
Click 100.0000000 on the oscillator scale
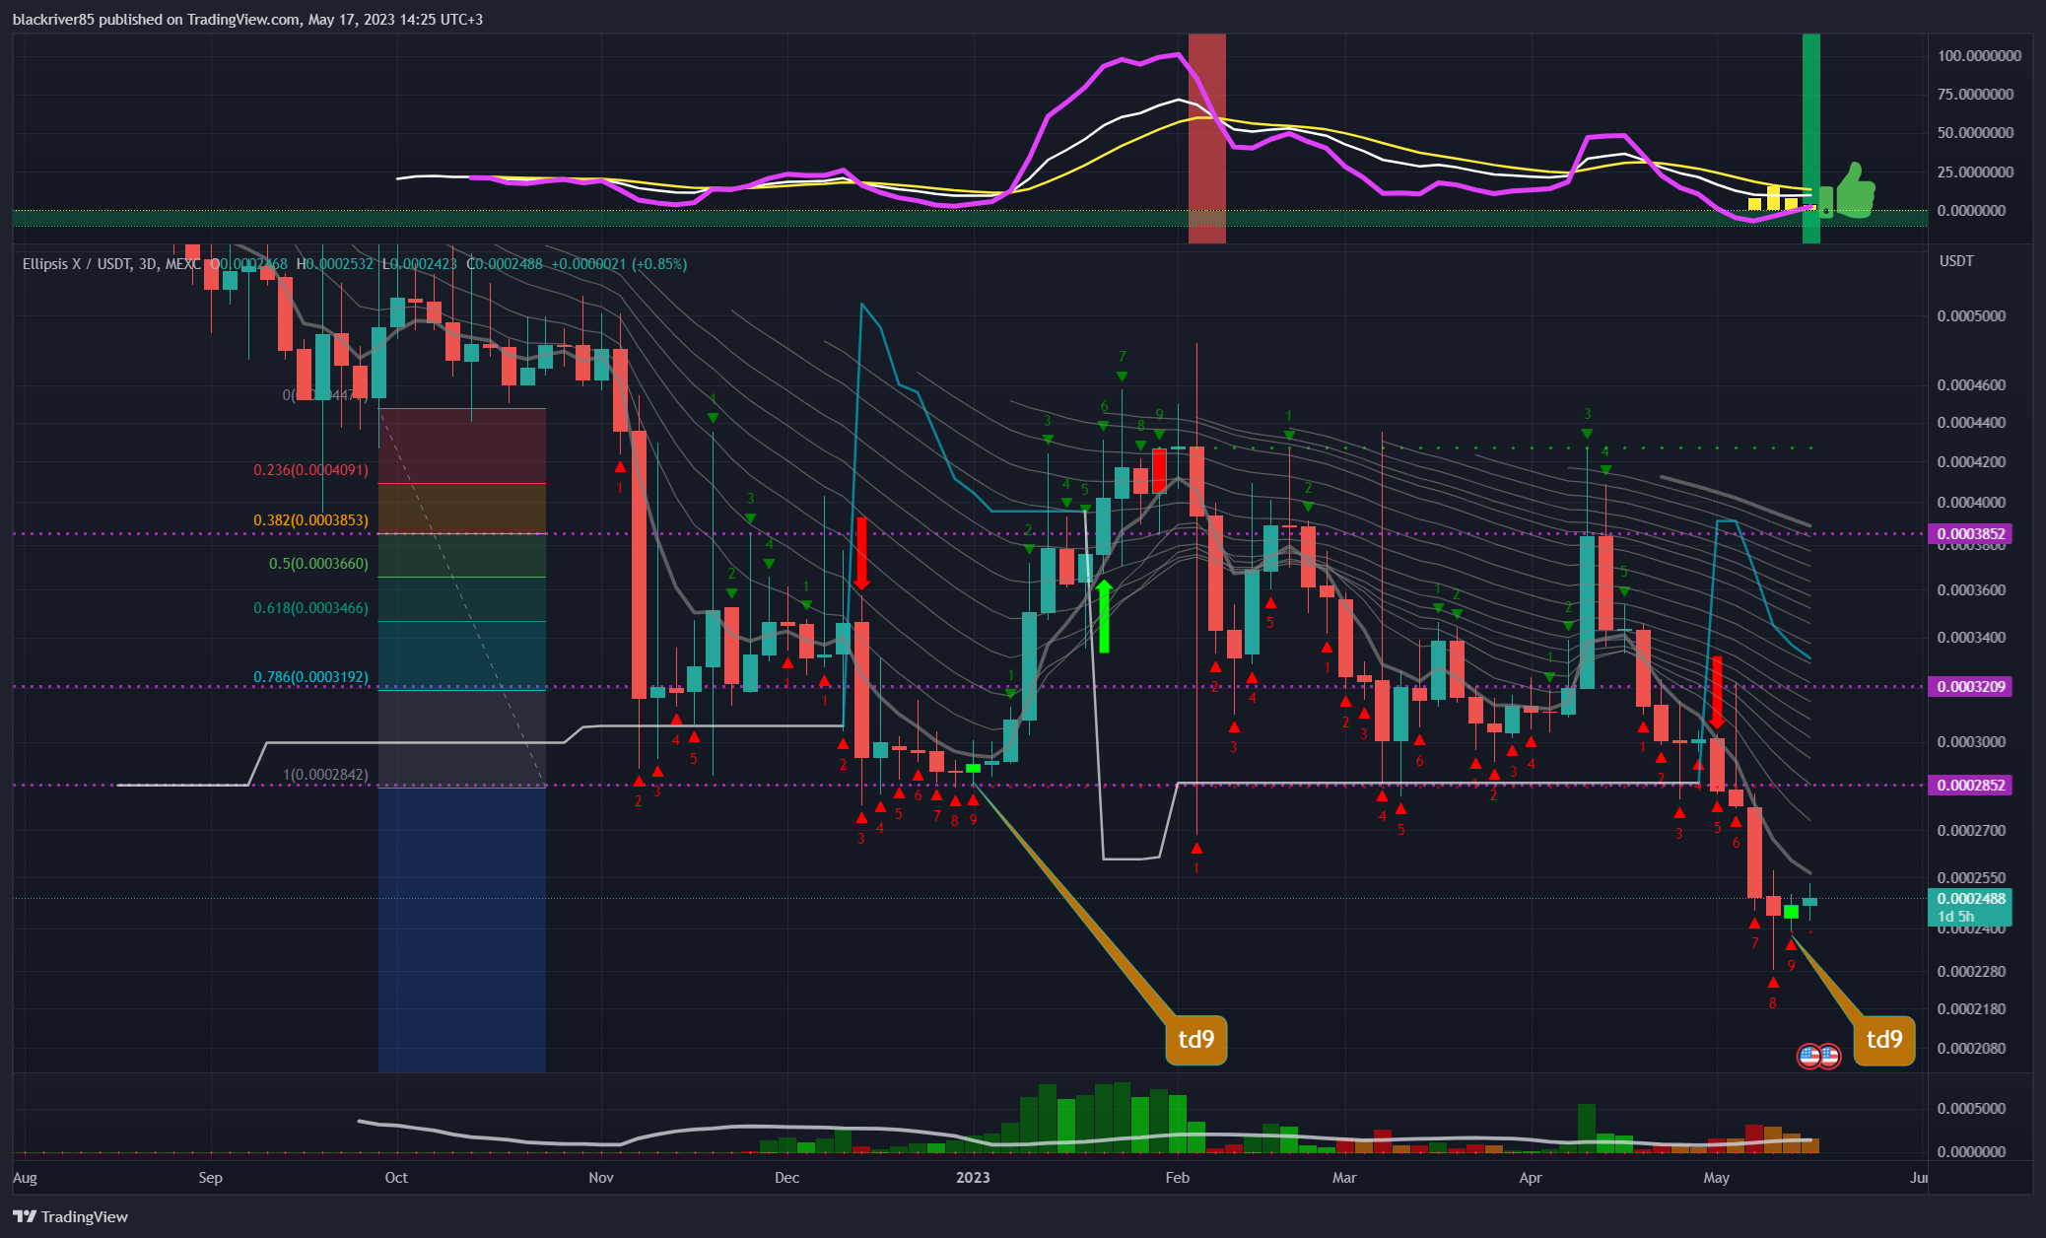click(x=1979, y=56)
